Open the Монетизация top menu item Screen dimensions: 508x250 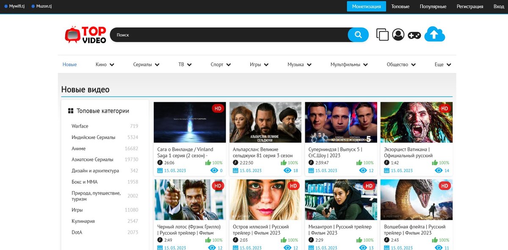[367, 6]
